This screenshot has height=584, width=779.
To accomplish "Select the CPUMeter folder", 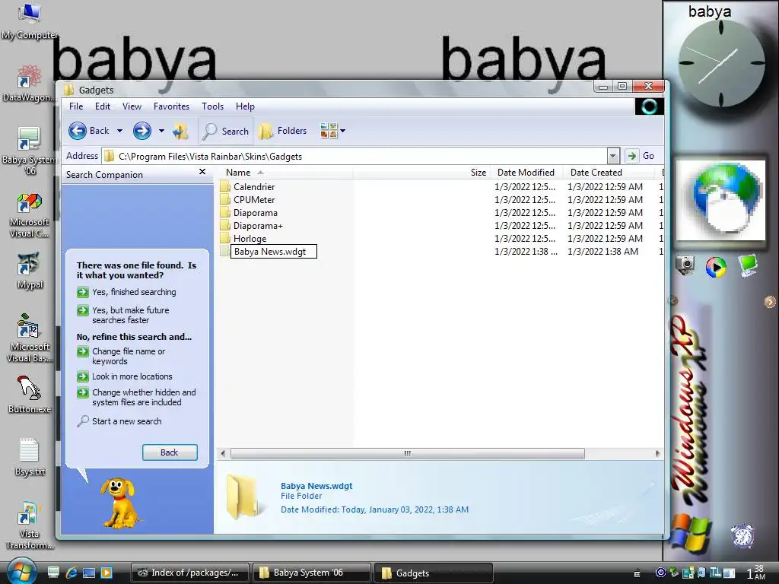I will tap(247, 200).
